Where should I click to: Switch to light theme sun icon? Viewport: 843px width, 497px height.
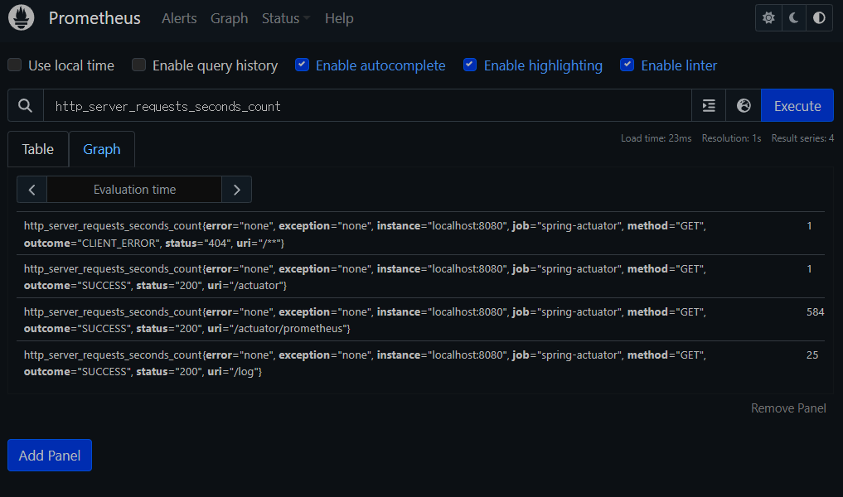pyautogui.click(x=768, y=17)
